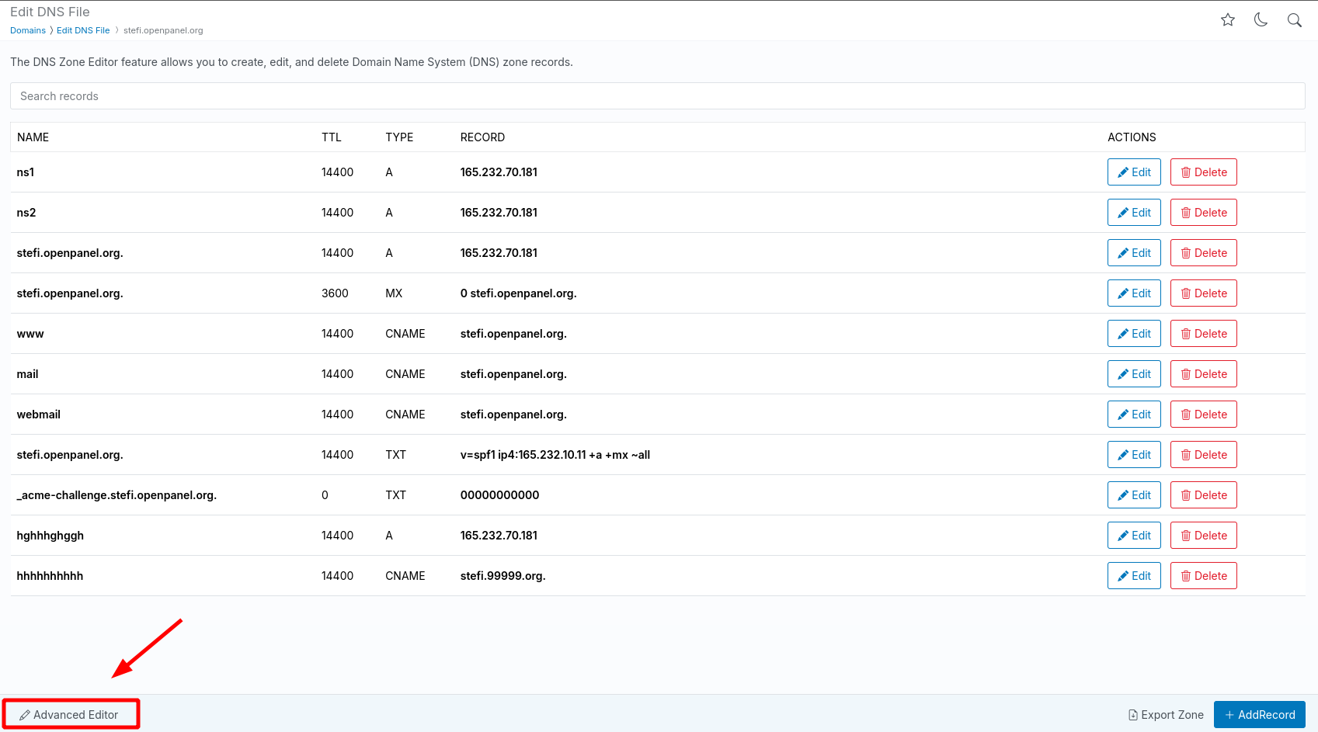The width and height of the screenshot is (1318, 732).
Task: Open the search magnifier icon
Action: pyautogui.click(x=1295, y=20)
